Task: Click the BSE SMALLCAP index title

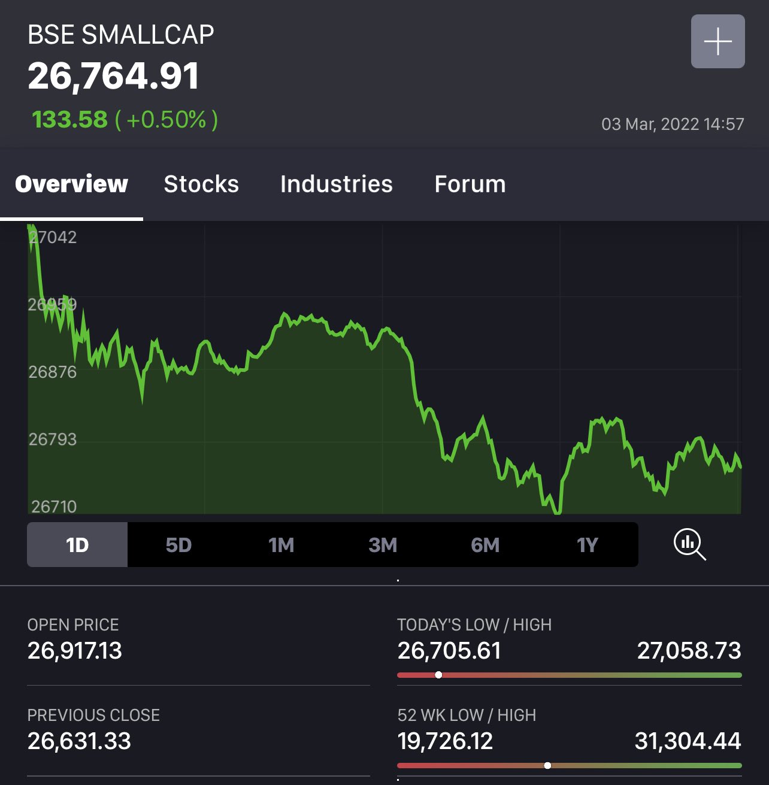Action: [x=121, y=35]
